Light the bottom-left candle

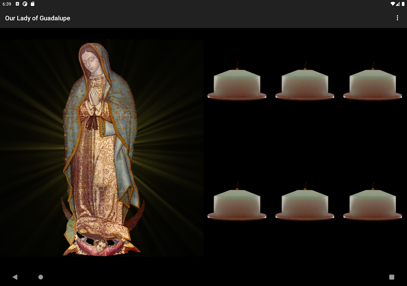[237, 201]
